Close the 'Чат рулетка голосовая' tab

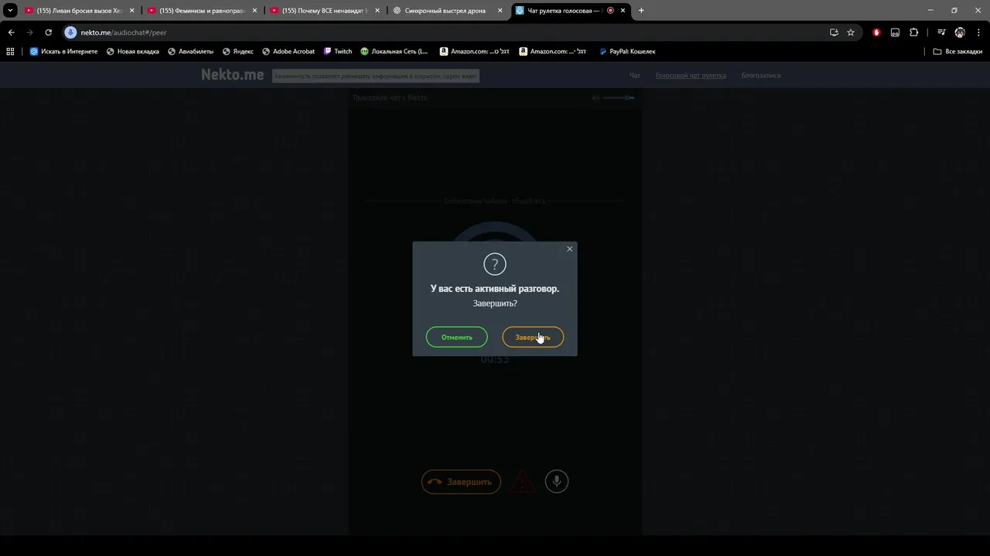coord(623,11)
